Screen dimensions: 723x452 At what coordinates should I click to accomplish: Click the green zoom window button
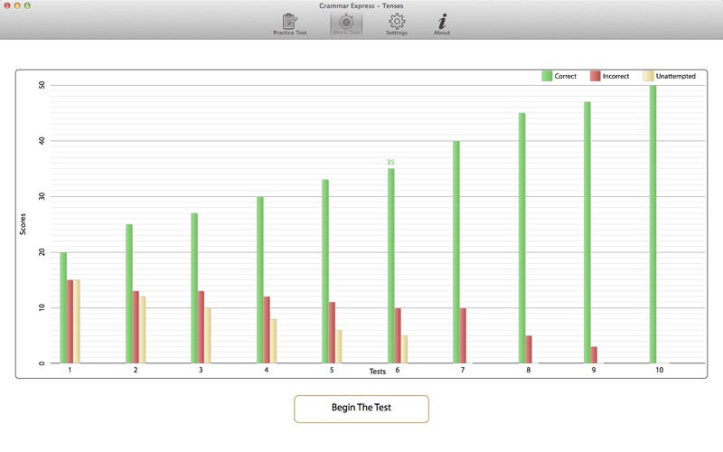click(28, 5)
